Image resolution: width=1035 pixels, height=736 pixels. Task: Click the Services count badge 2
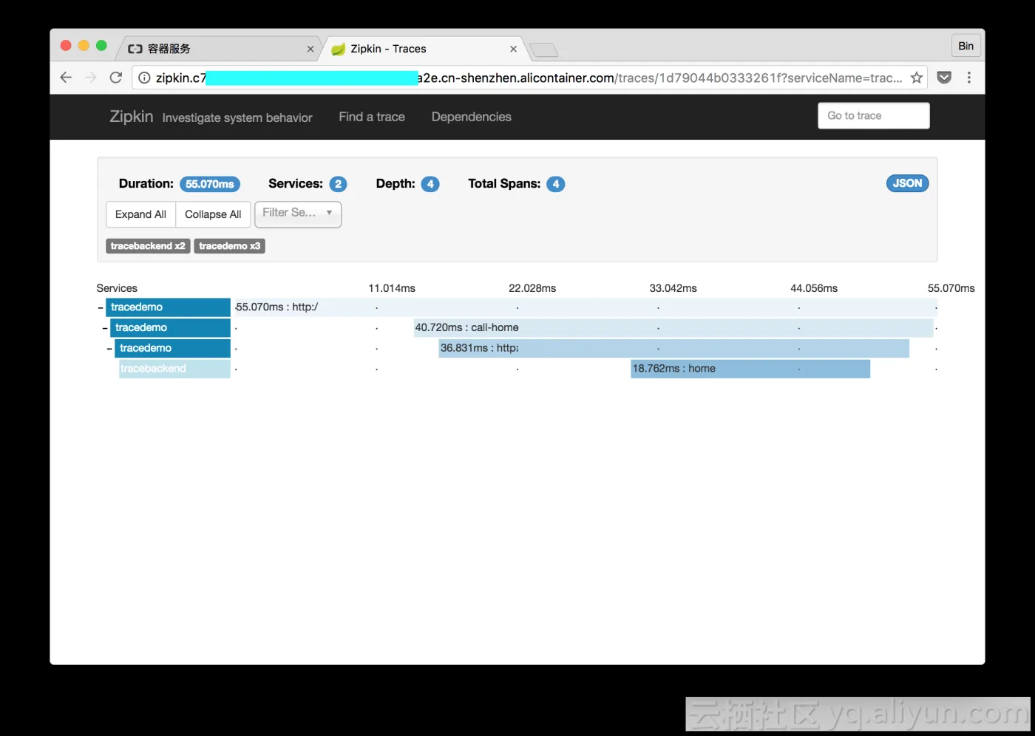tap(338, 184)
